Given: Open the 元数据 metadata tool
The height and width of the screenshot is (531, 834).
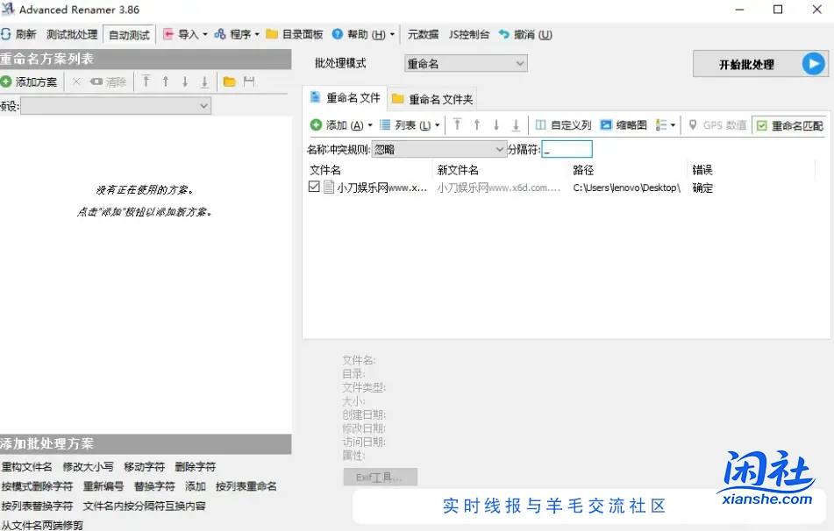Looking at the screenshot, I should point(422,34).
